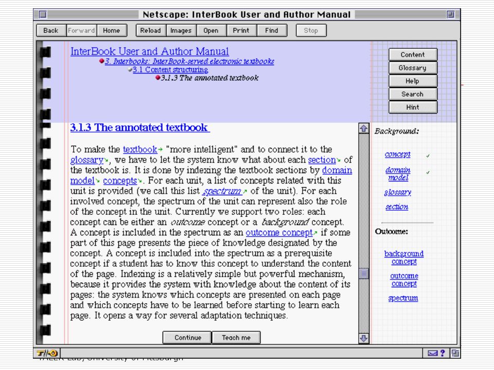The height and width of the screenshot is (370, 494).
Task: Open the Content panel button
Action: 413,54
